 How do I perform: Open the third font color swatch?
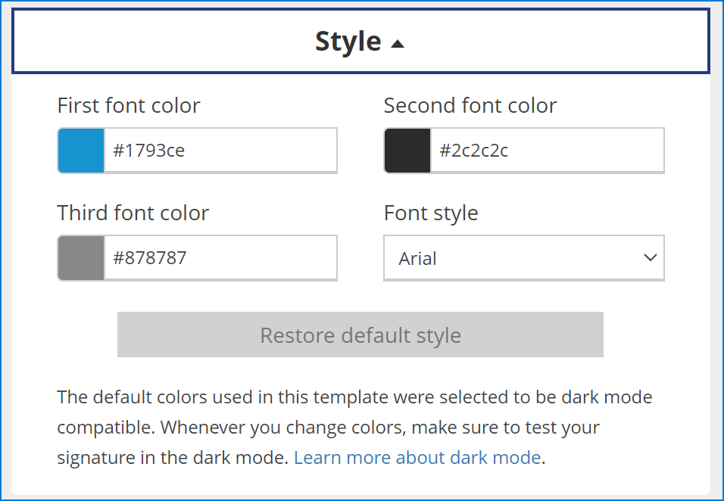[81, 258]
